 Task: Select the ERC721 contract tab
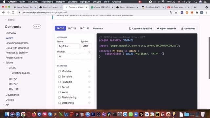tap(72, 28)
